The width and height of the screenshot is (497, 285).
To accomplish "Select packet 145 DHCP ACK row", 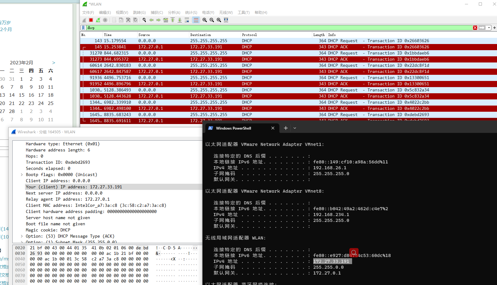I will (289, 47).
